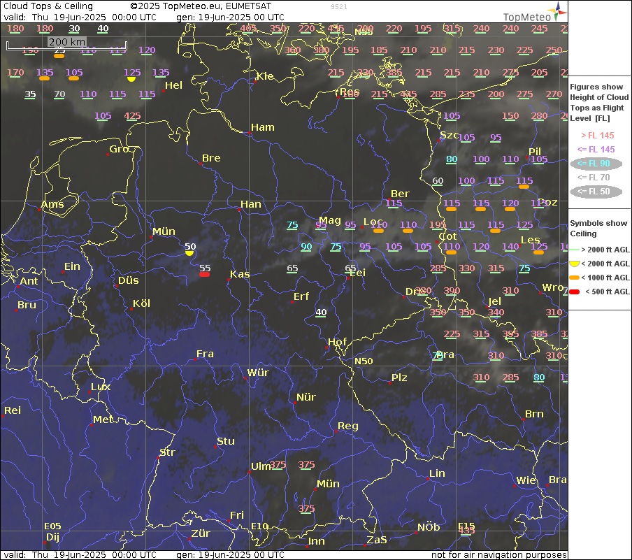
Task: Click the 'Lin' city label
Action: pos(437,473)
